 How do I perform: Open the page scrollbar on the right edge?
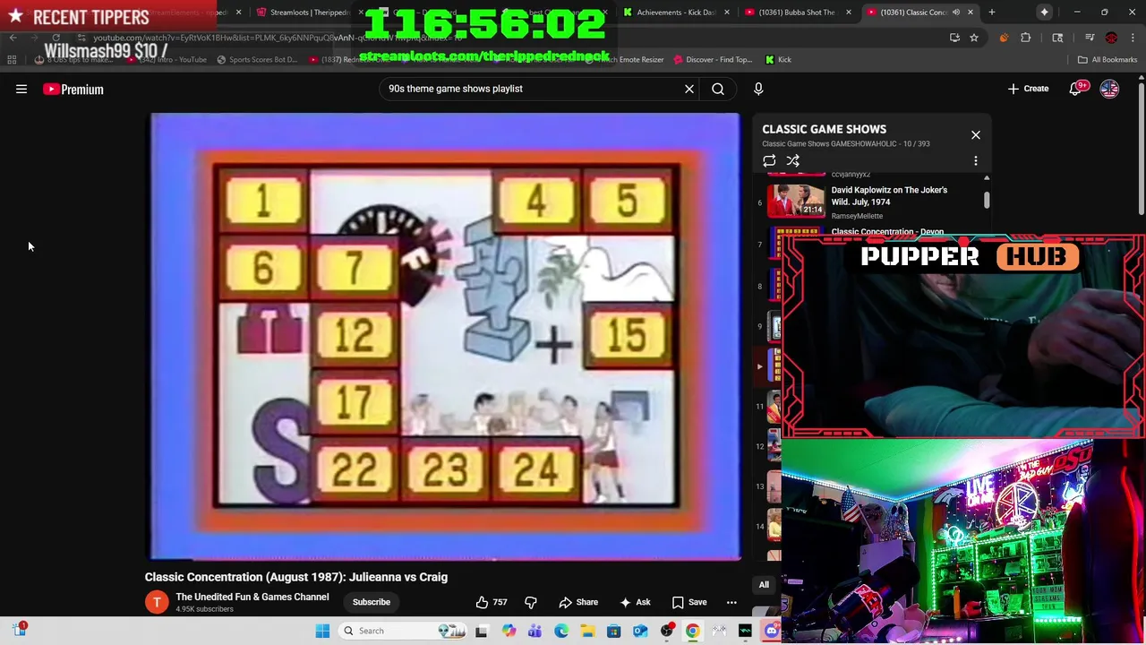1142,150
